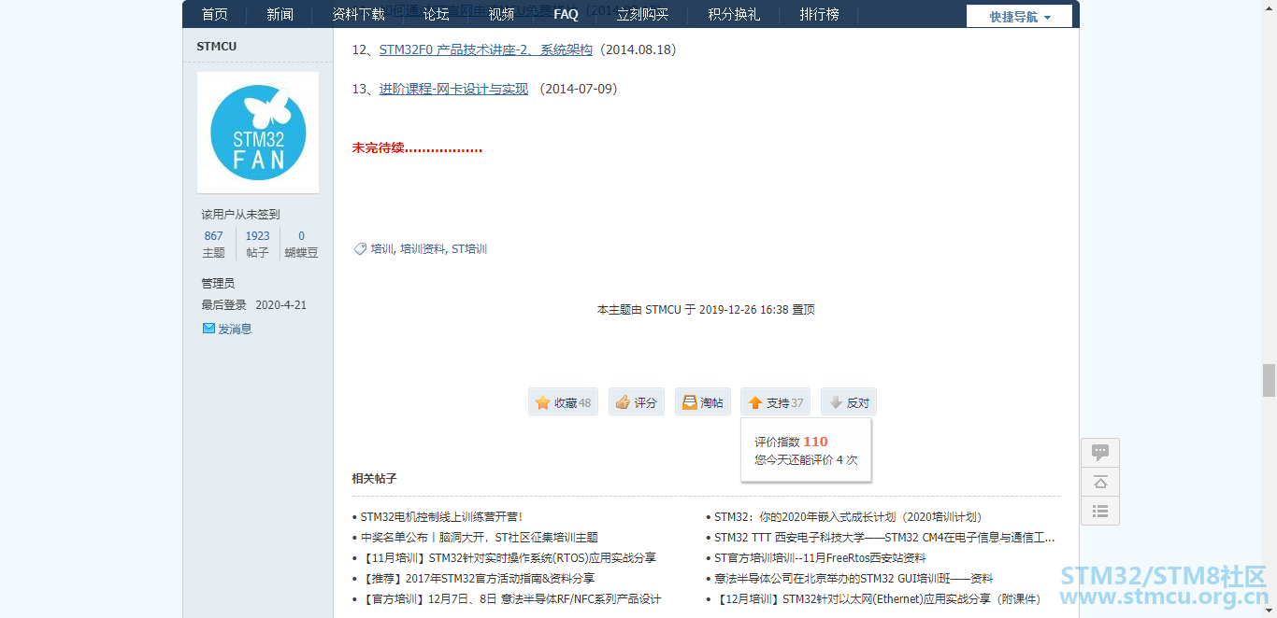Open 新闻 in navigation bar
Image resolution: width=1277 pixels, height=618 pixels.
pyautogui.click(x=280, y=14)
